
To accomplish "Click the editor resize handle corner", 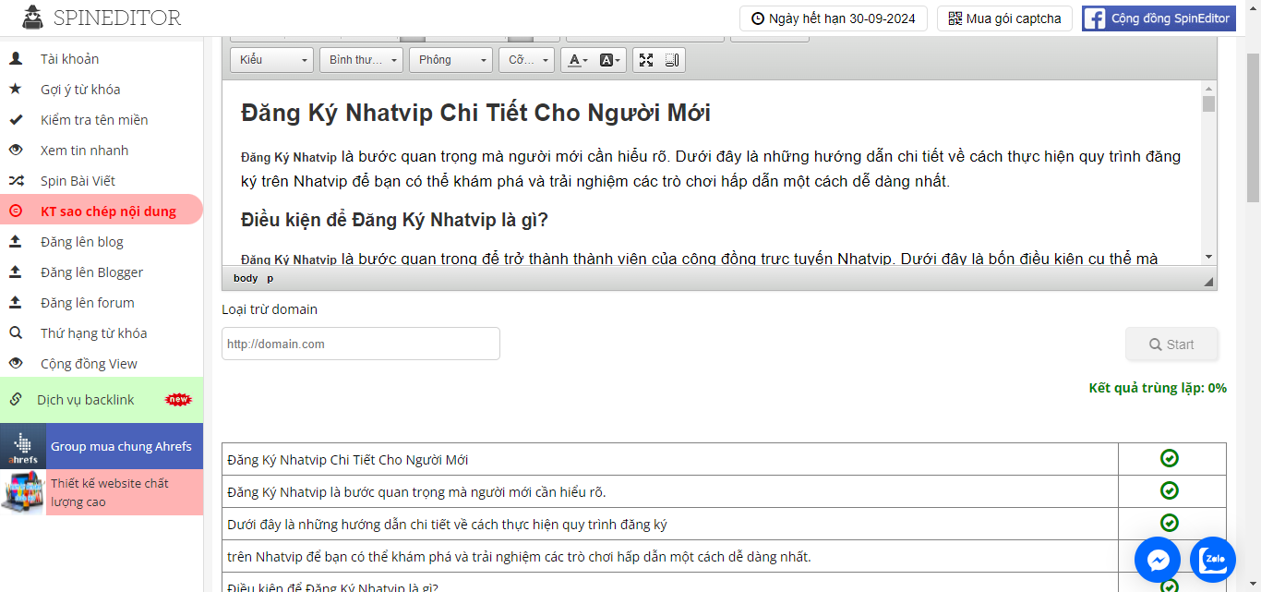I will click(x=1209, y=281).
